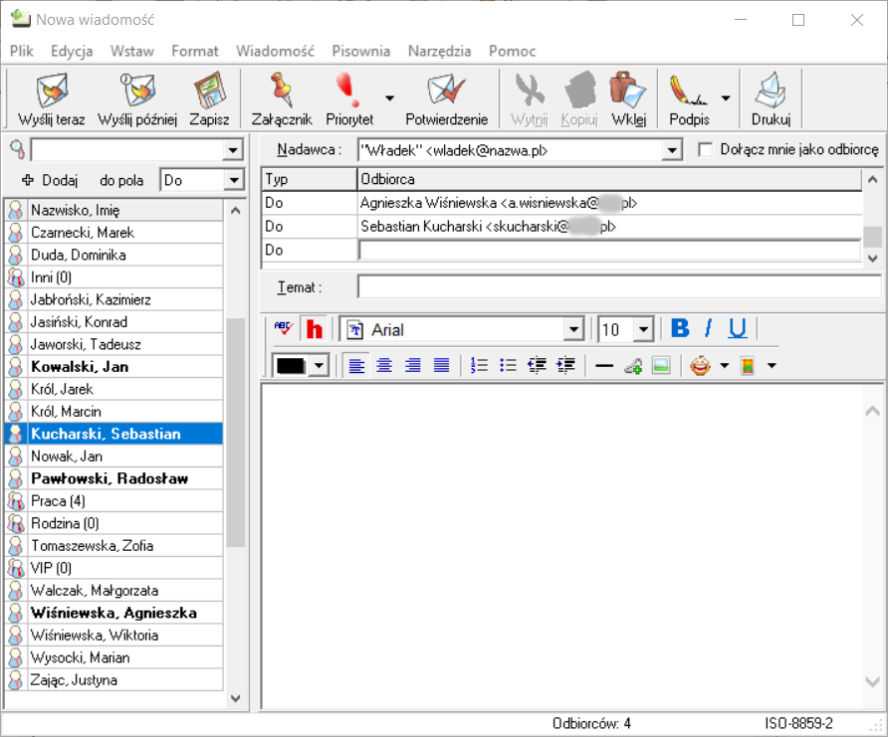
Task: Open the Podpis dropdown arrow
Action: tap(726, 97)
